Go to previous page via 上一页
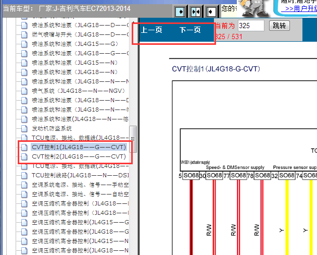The image size is (317, 255). click(x=151, y=30)
